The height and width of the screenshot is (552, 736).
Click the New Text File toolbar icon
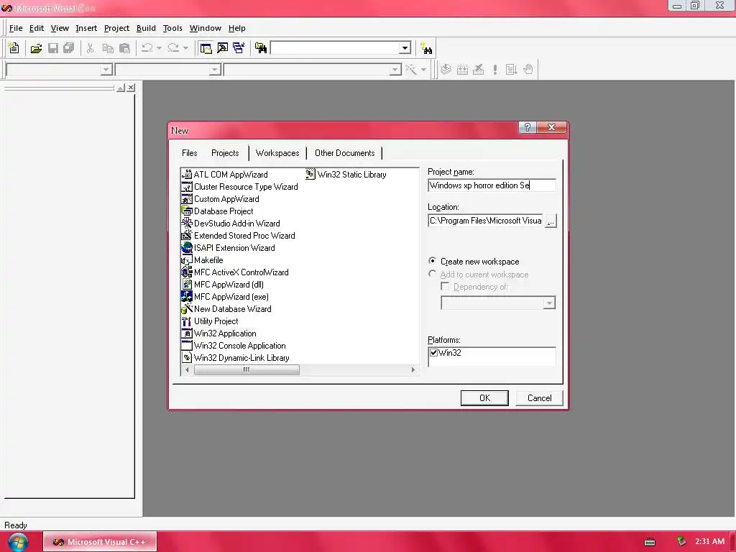click(14, 48)
